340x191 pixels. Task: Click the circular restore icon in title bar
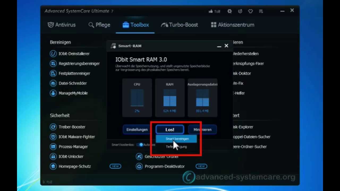point(240,11)
